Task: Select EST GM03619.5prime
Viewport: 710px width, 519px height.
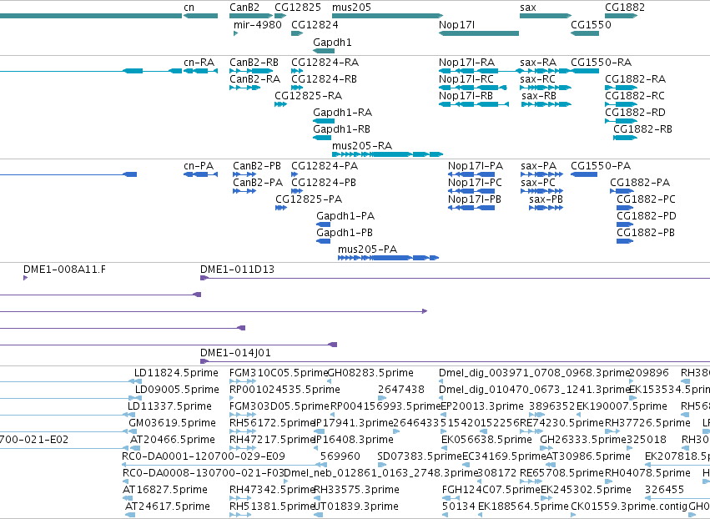Action: (172, 423)
